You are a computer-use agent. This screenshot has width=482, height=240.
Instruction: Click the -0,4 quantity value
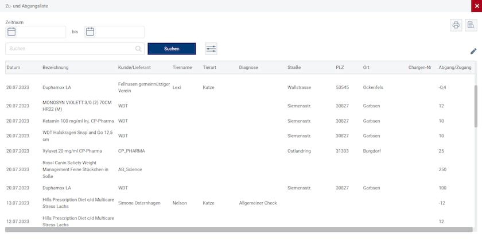[x=442, y=87]
